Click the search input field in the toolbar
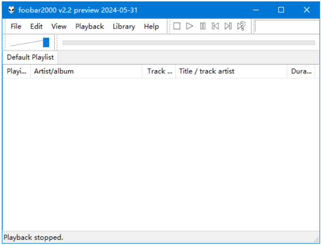The width and height of the screenshot is (321, 245). [287, 26]
